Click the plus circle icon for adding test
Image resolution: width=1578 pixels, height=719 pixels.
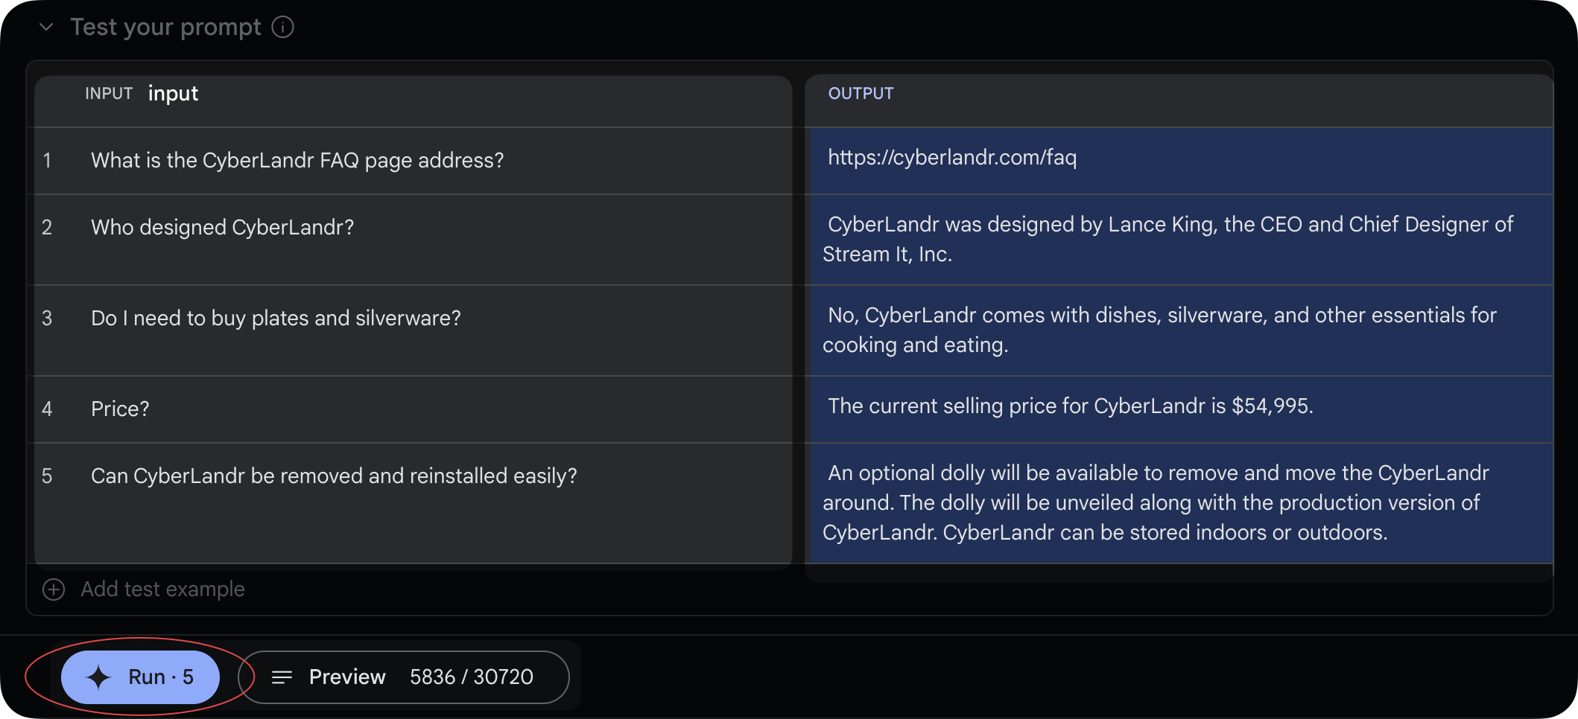pyautogui.click(x=54, y=589)
